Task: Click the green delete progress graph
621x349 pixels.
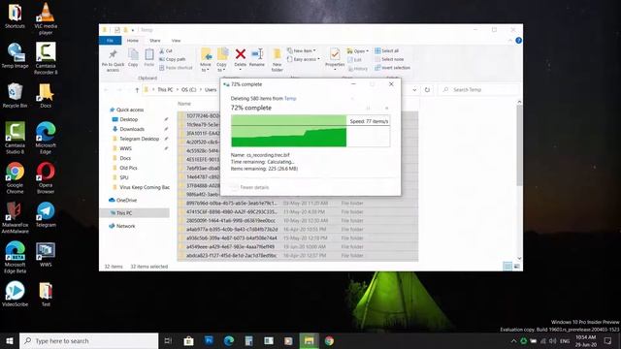Action: (310, 131)
